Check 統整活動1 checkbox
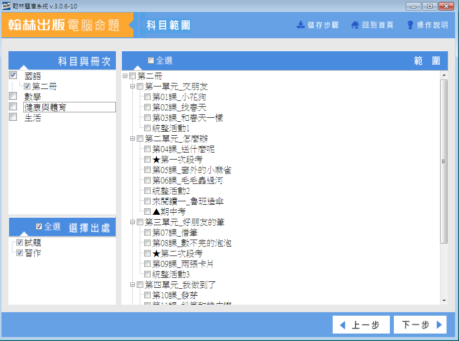The height and width of the screenshot is (341, 459). click(148, 128)
